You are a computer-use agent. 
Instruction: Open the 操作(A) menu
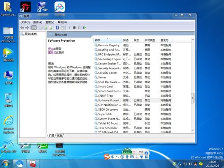point(38,22)
